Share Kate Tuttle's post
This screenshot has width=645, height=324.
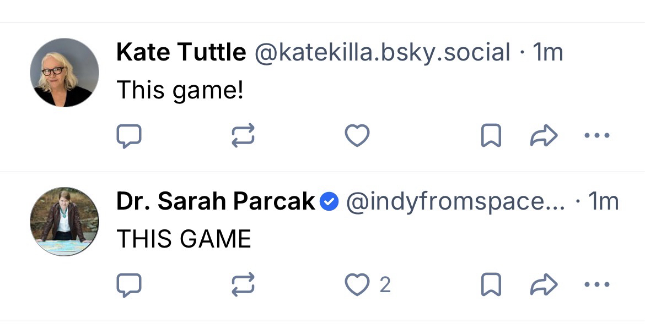[544, 136]
